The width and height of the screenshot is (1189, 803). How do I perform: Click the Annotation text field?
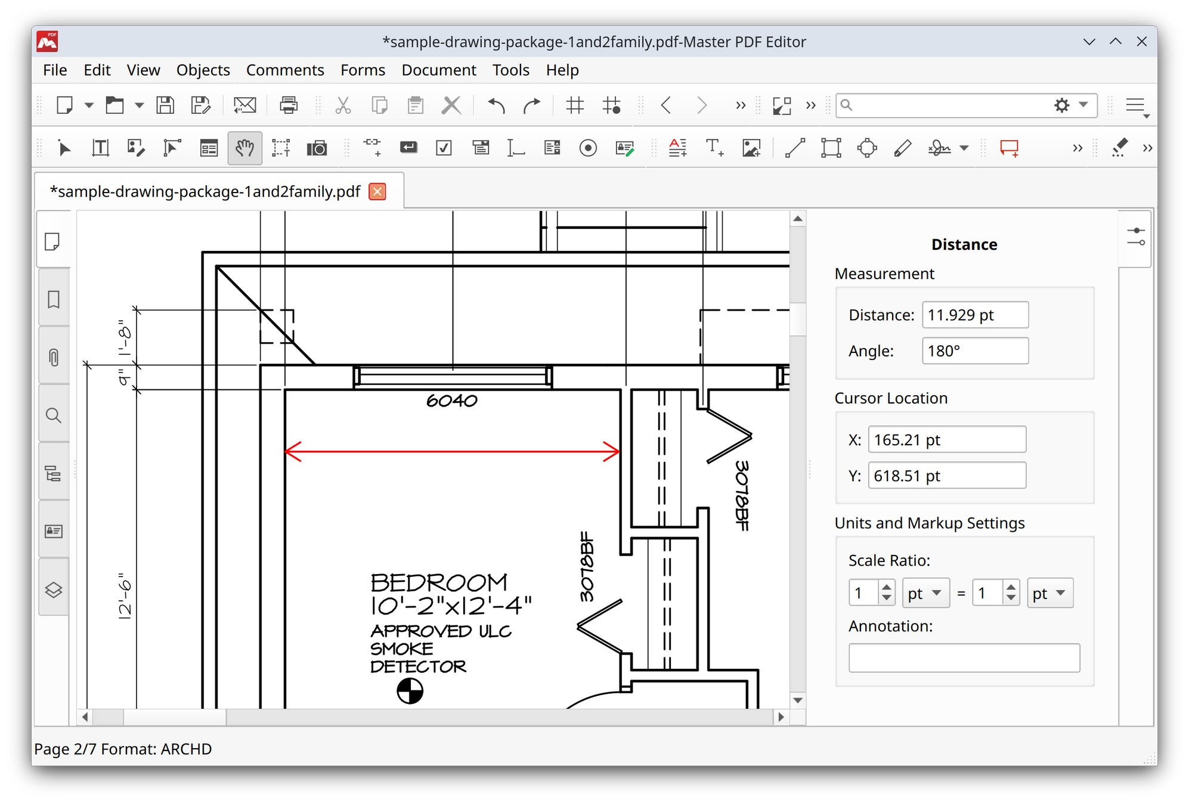964,658
